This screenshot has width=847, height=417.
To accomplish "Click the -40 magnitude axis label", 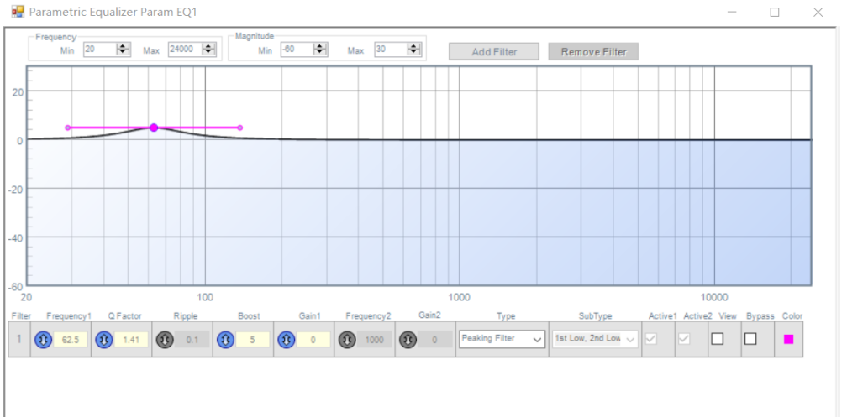I will pyautogui.click(x=14, y=237).
